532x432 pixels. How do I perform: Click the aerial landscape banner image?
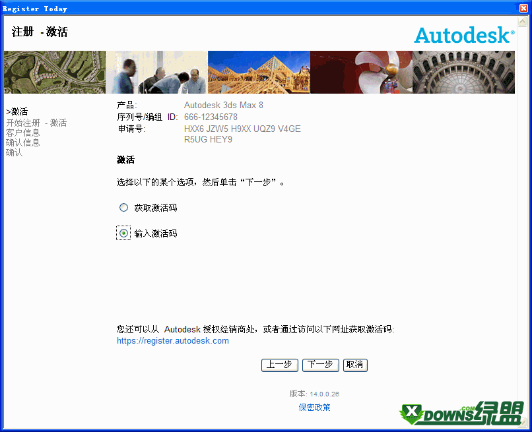[55, 73]
